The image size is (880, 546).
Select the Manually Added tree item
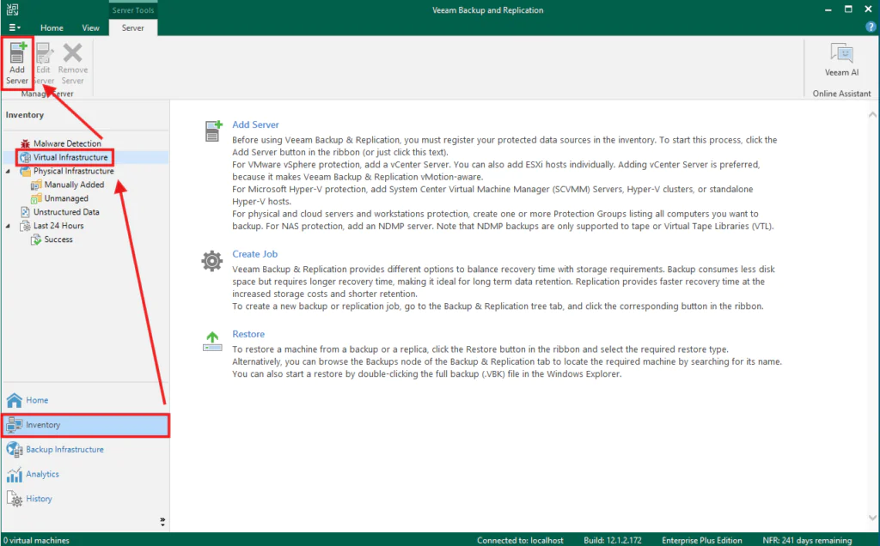click(x=74, y=185)
